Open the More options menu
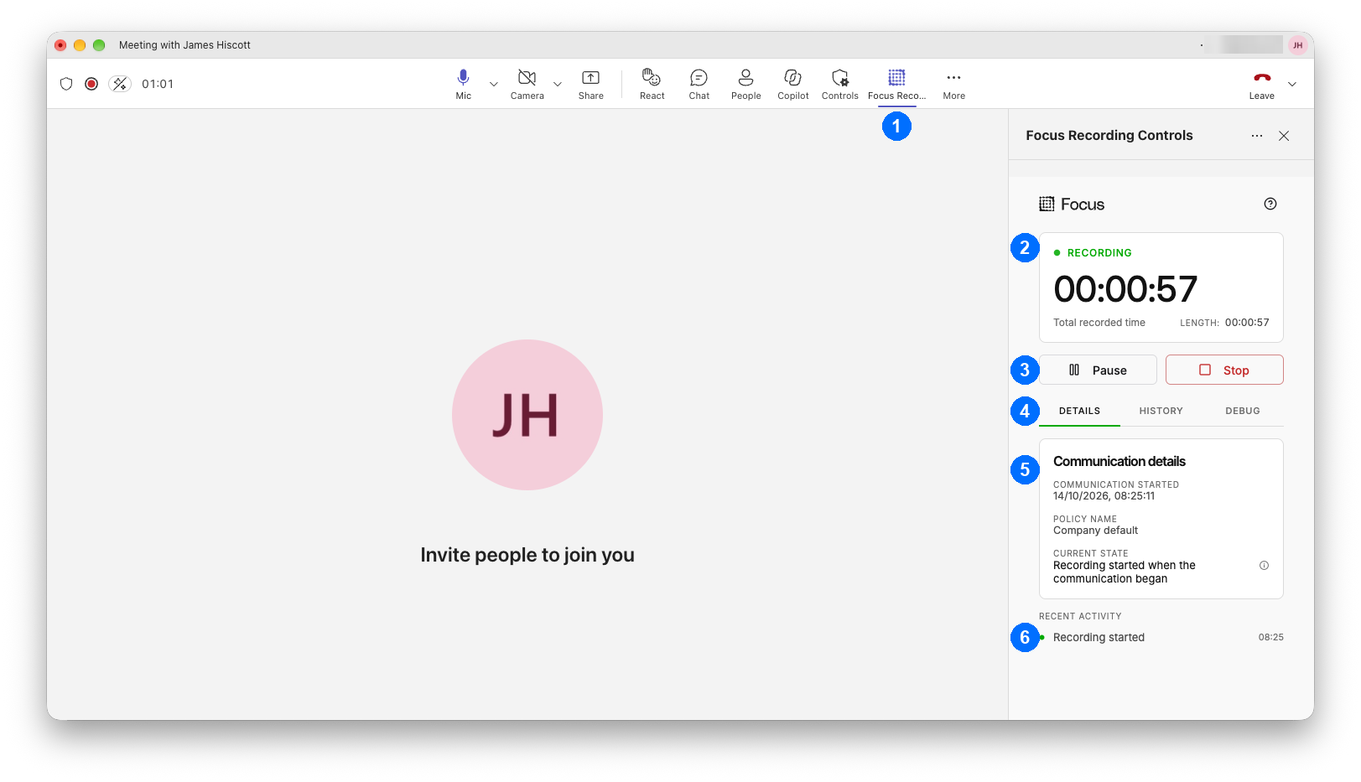Image resolution: width=1361 pixels, height=782 pixels. point(953,84)
